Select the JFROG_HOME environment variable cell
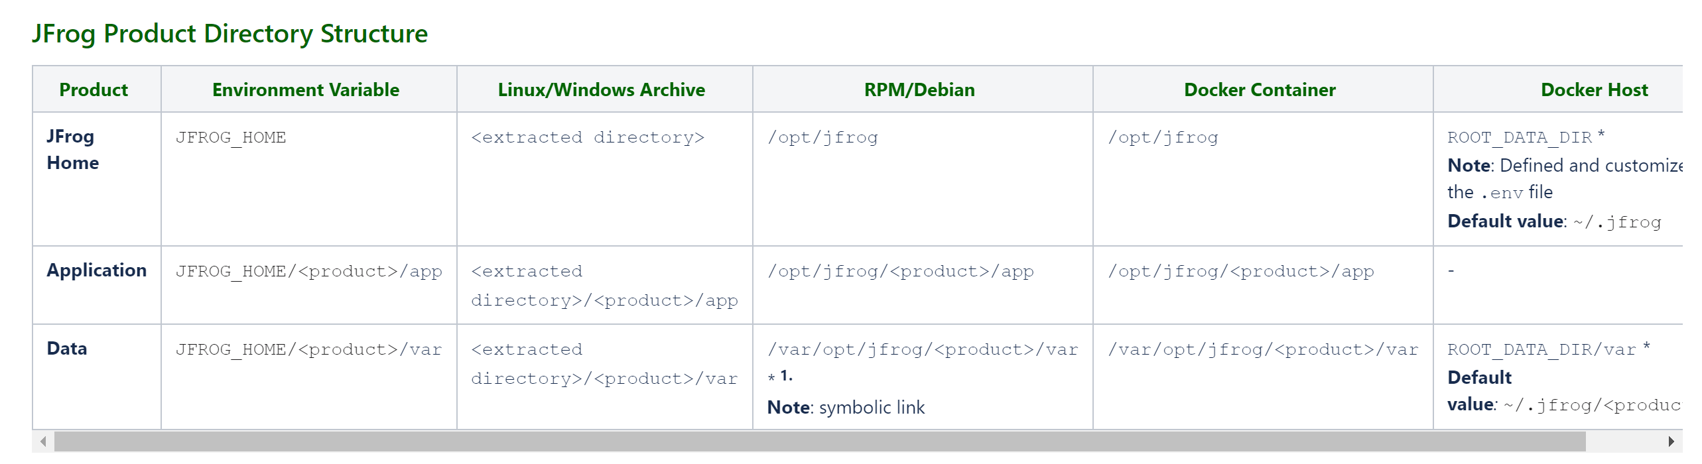 coord(231,137)
